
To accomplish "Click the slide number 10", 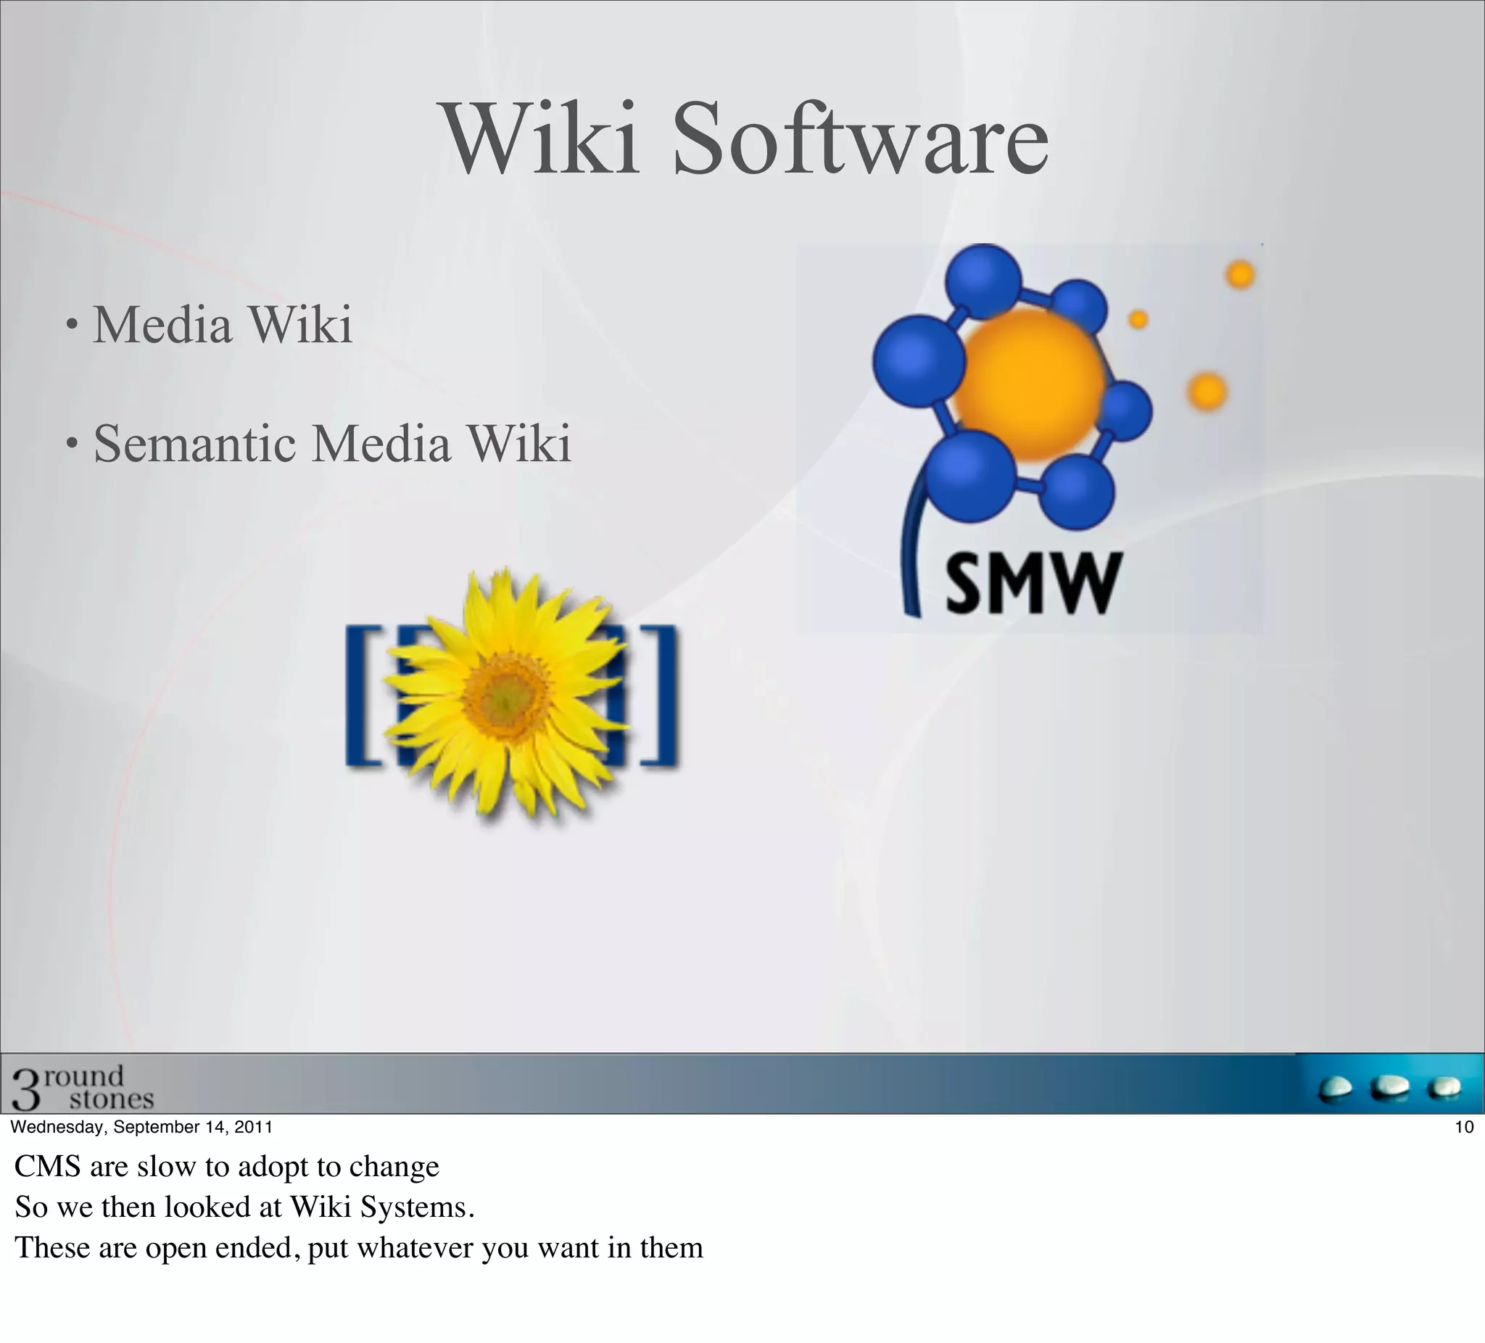I will [1463, 1127].
